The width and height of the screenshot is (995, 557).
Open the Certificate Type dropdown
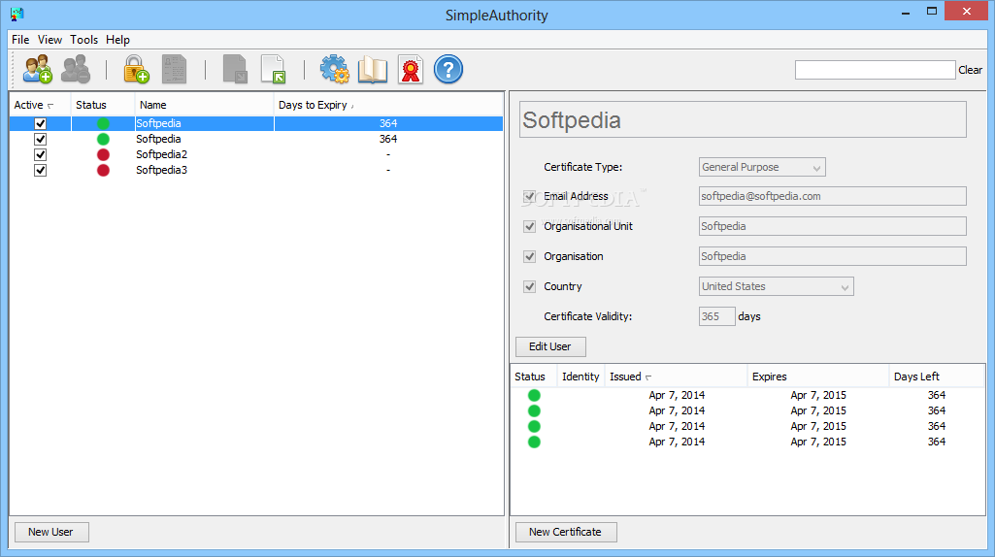click(762, 168)
